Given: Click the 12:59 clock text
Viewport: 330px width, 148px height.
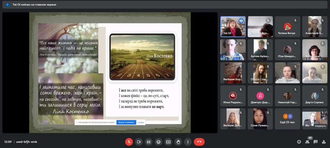Looking at the screenshot, I should (8, 142).
